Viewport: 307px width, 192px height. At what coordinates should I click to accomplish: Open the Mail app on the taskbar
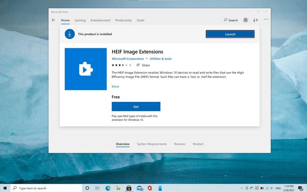coord(139,188)
